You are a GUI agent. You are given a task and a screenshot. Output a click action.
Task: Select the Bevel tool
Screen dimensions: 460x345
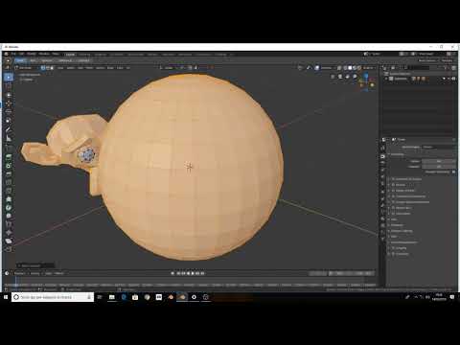(x=9, y=174)
